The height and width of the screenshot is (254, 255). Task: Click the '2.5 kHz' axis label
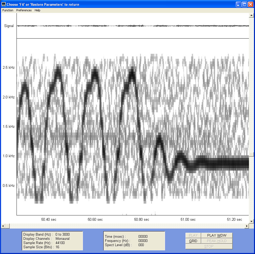[x=9, y=67]
